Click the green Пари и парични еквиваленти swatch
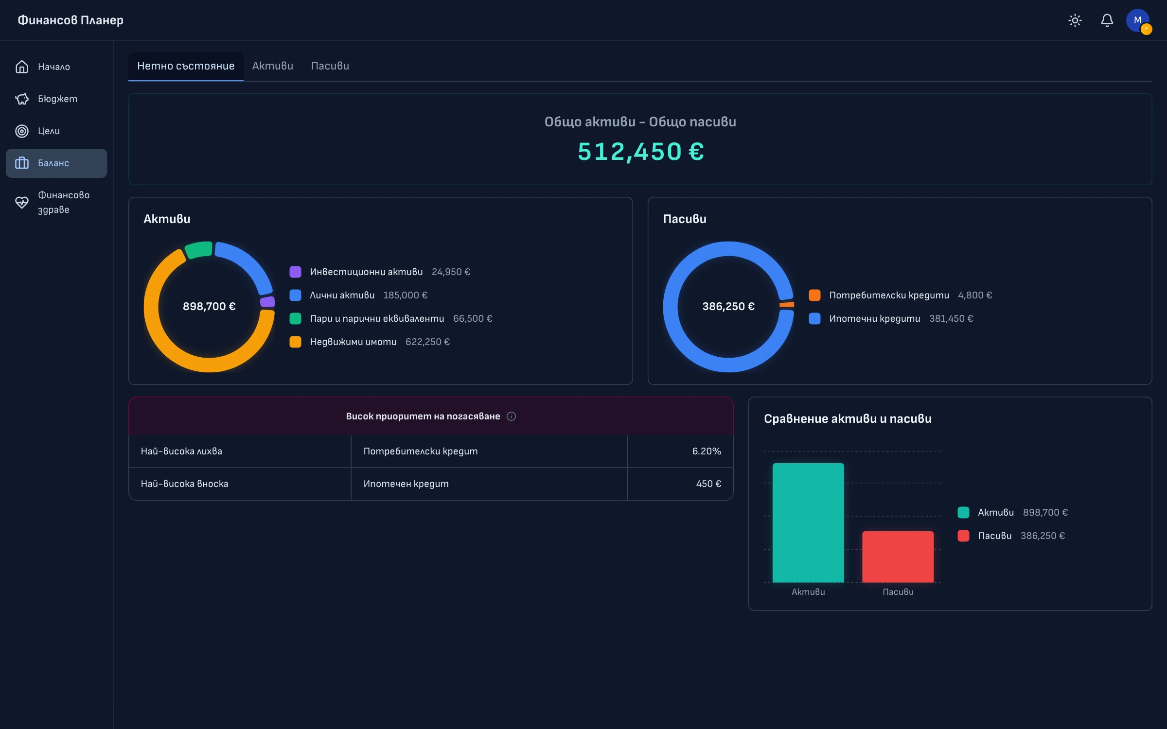This screenshot has height=729, width=1167. click(x=295, y=318)
